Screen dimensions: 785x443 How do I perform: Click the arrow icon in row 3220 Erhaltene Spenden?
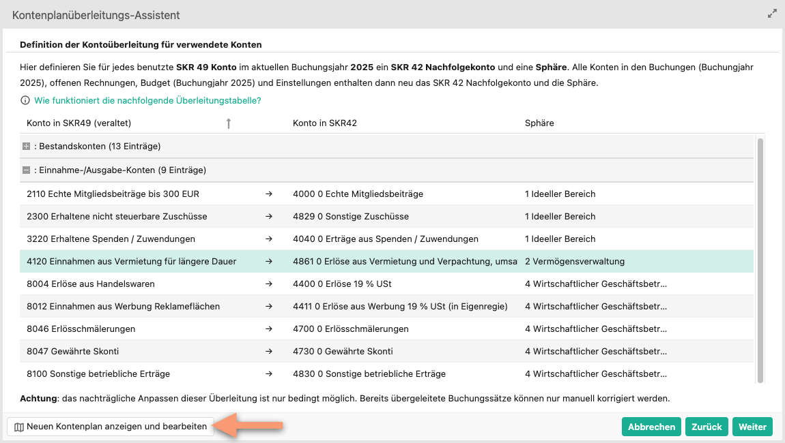tap(269, 239)
